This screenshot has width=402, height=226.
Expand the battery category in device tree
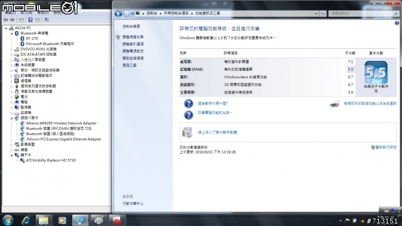click(x=11, y=97)
